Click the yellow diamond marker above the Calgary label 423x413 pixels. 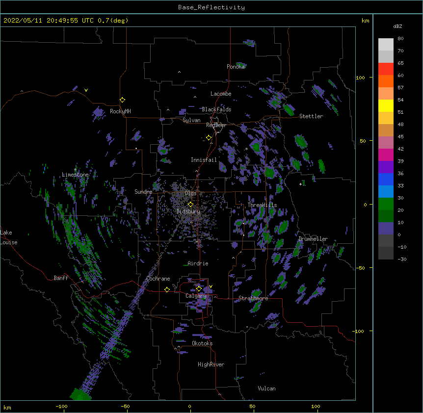[199, 289]
